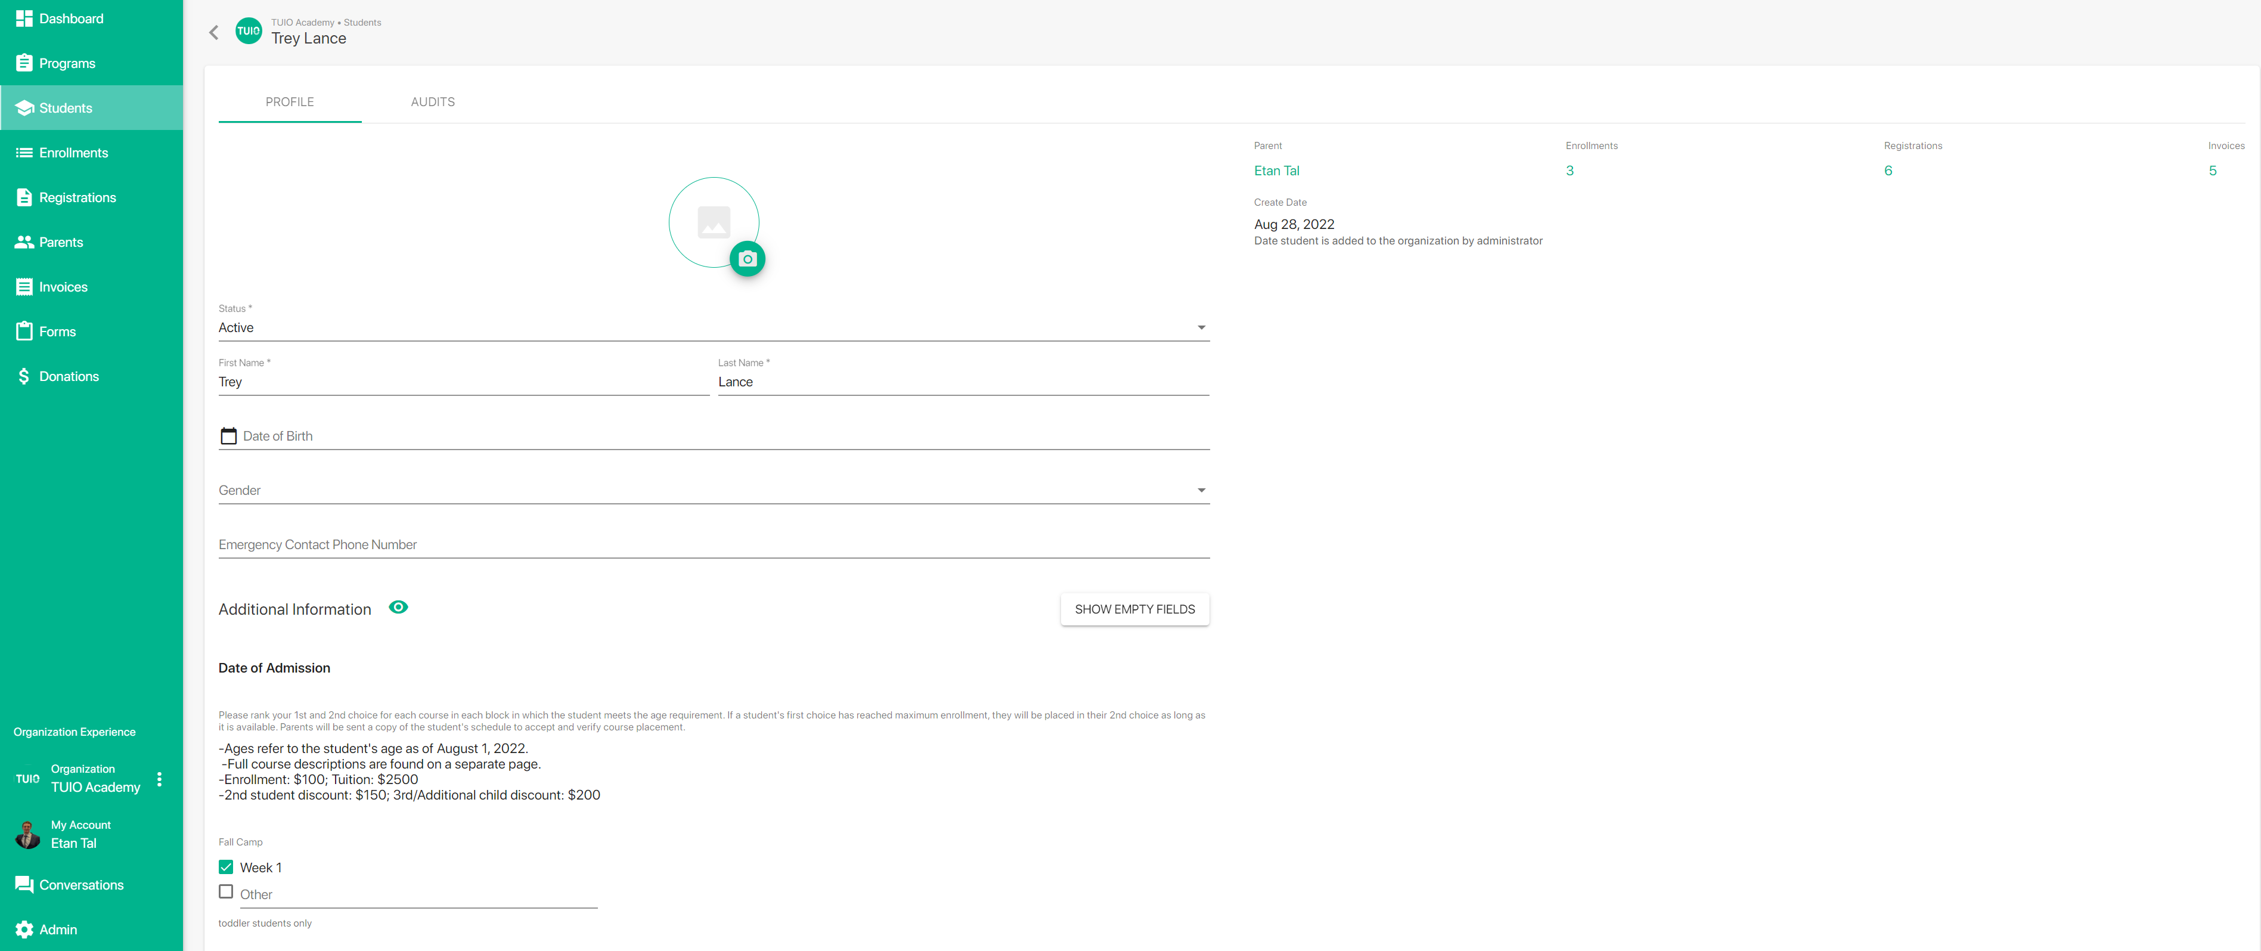Click the Other option text field
The height and width of the screenshot is (951, 2261).
[418, 895]
